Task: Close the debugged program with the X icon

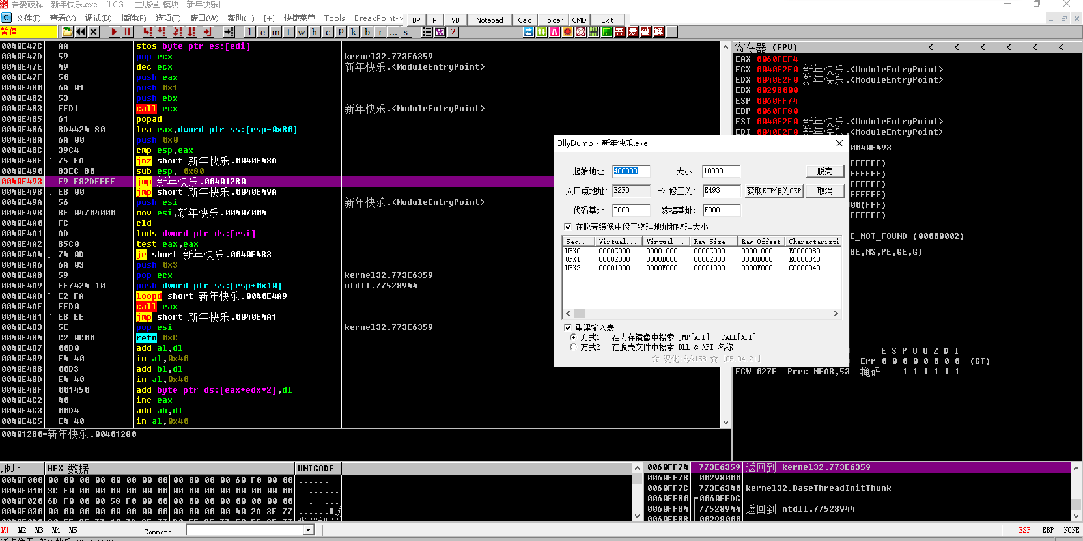Action: click(93, 31)
